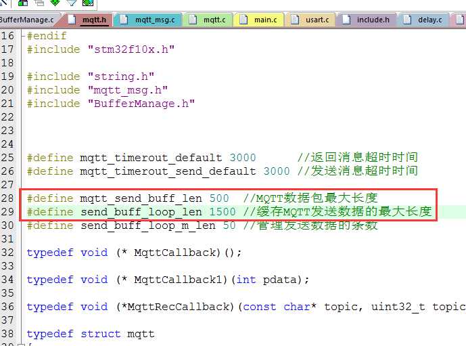466x346 pixels.
Task: Click the file icon on delay.c tab
Action: [407, 20]
